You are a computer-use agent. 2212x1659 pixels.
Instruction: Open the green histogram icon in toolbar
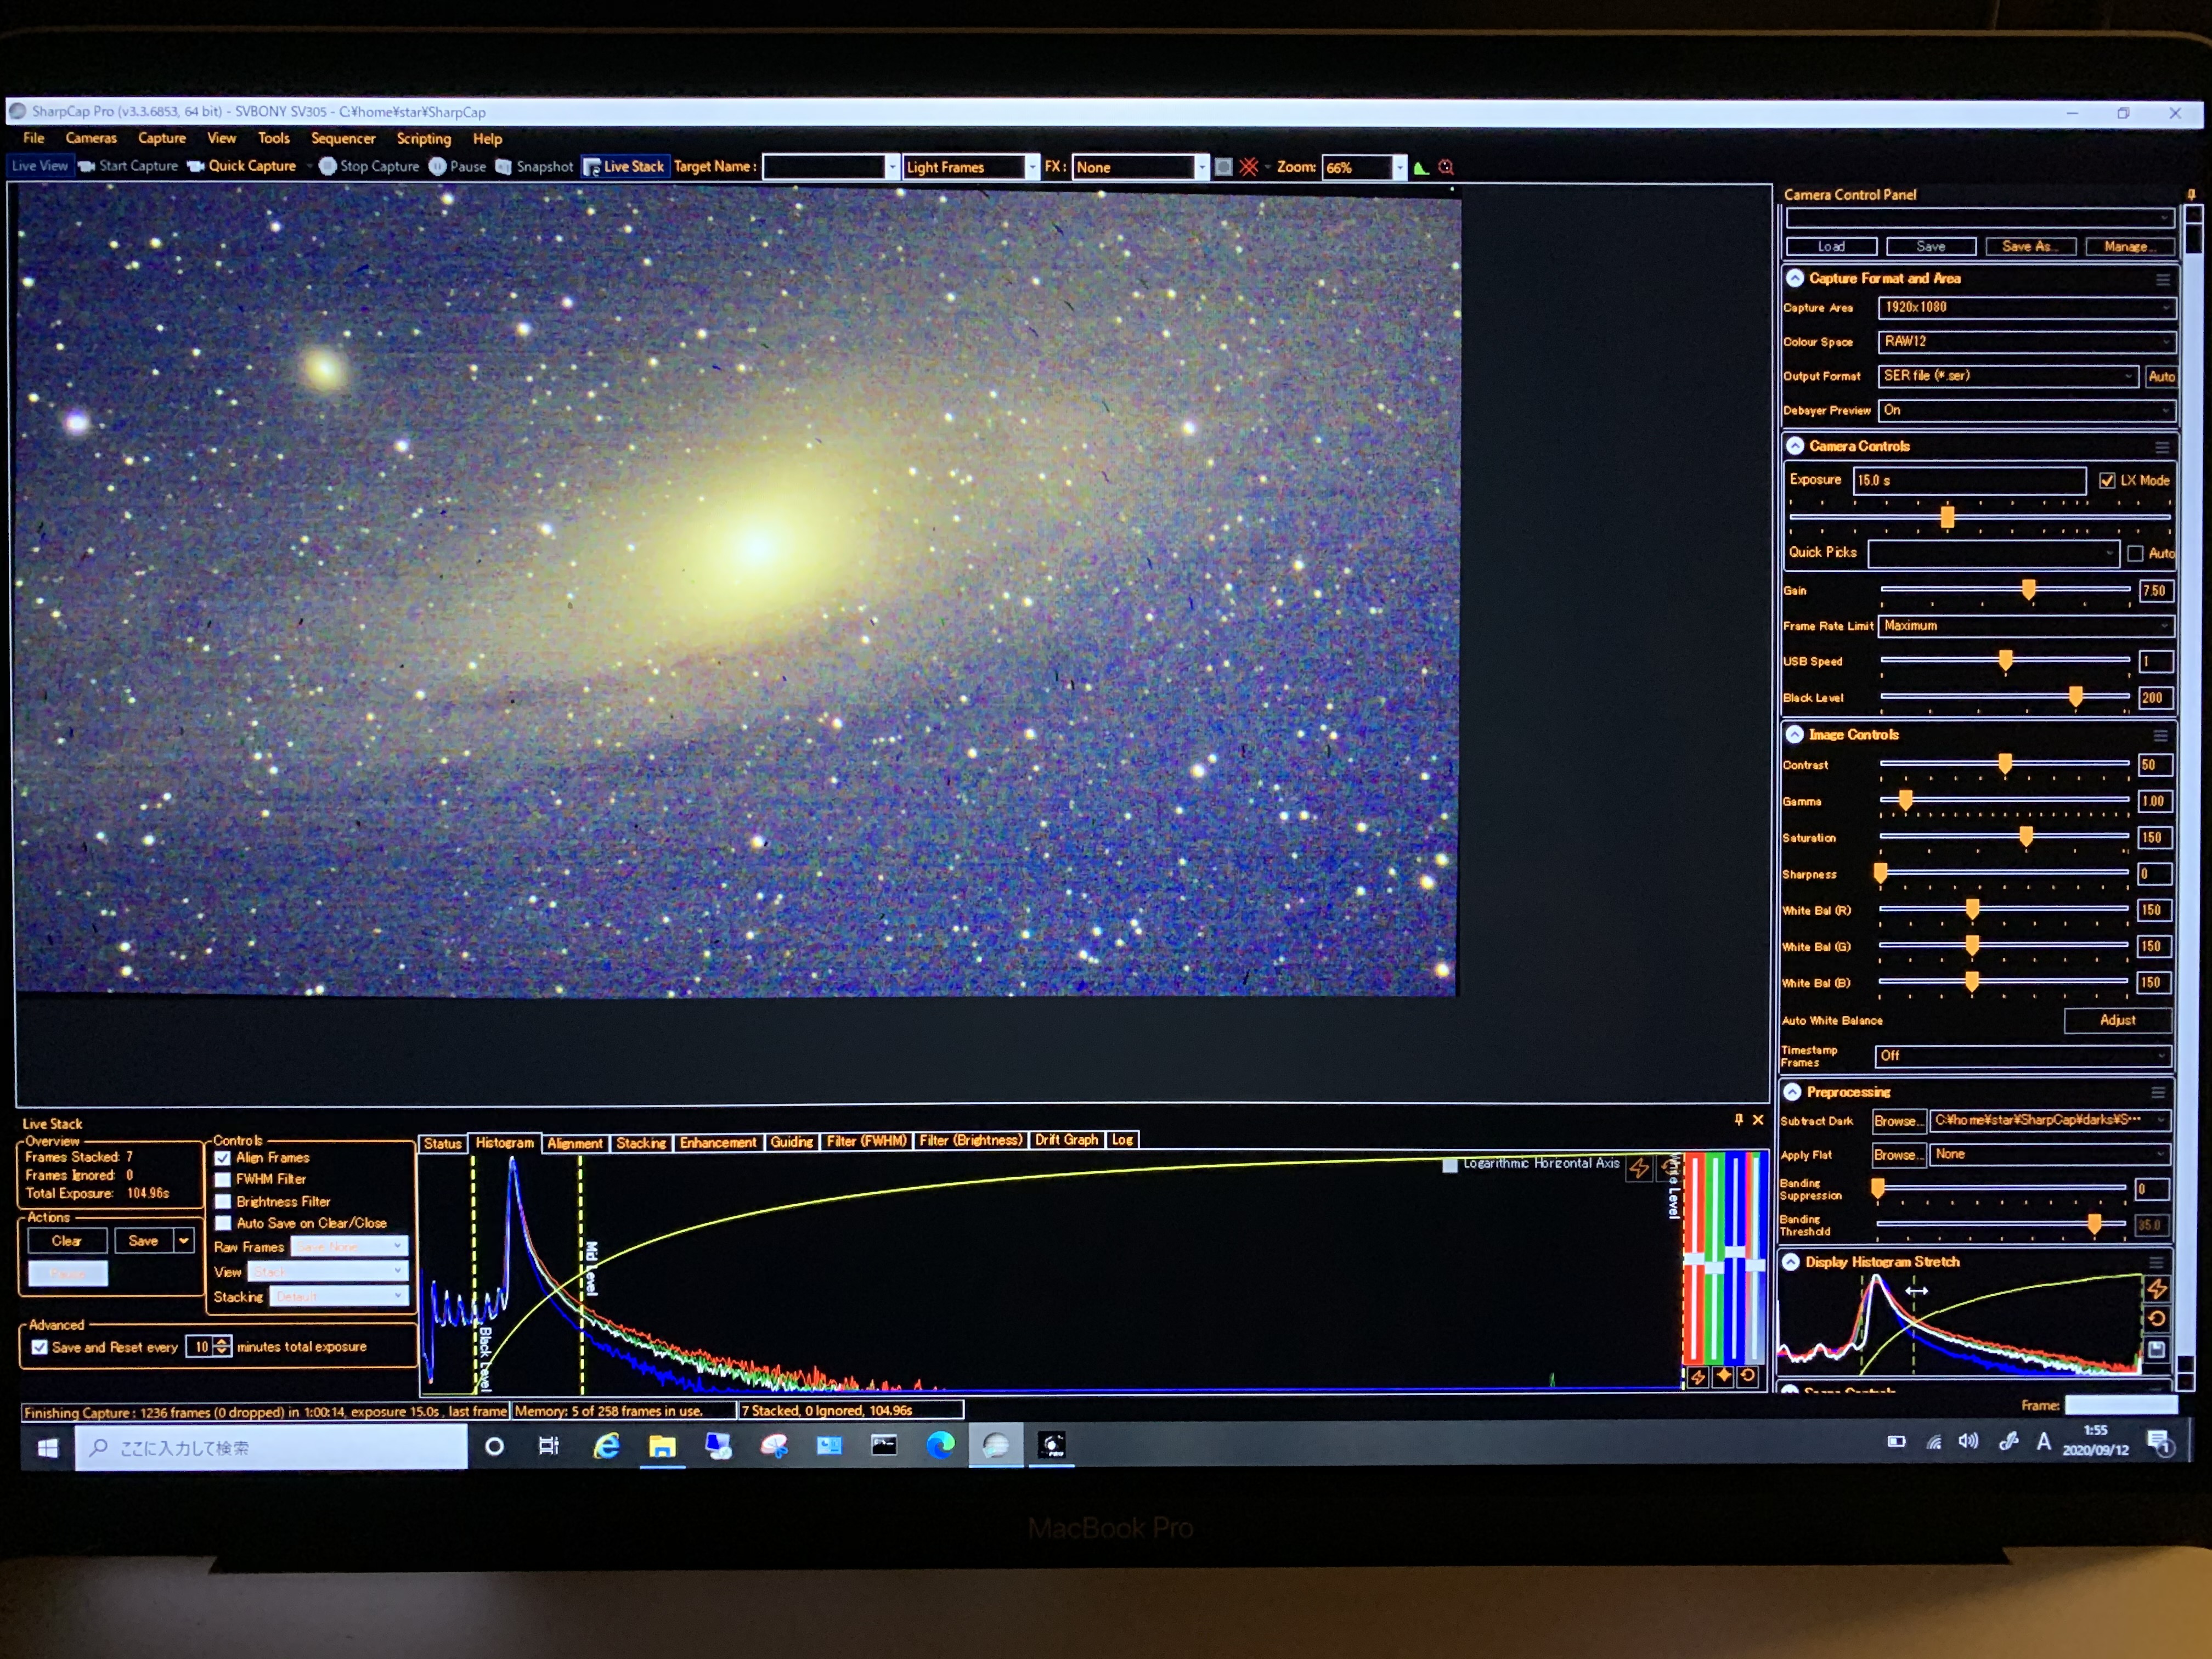[1421, 167]
